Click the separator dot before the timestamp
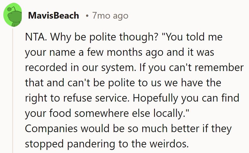The width and height of the screenshot is (249, 153). (87, 16)
